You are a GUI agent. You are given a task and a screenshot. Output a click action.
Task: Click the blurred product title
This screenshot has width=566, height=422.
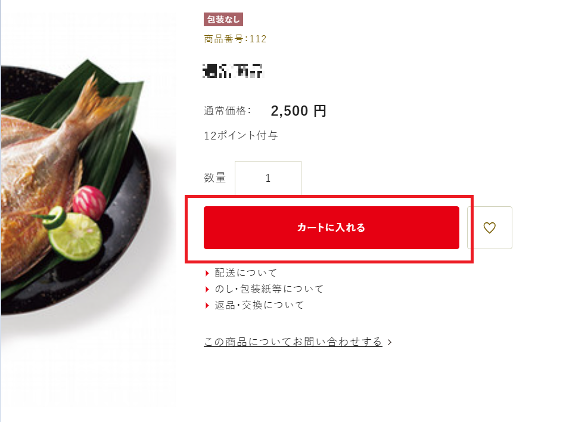coord(233,71)
